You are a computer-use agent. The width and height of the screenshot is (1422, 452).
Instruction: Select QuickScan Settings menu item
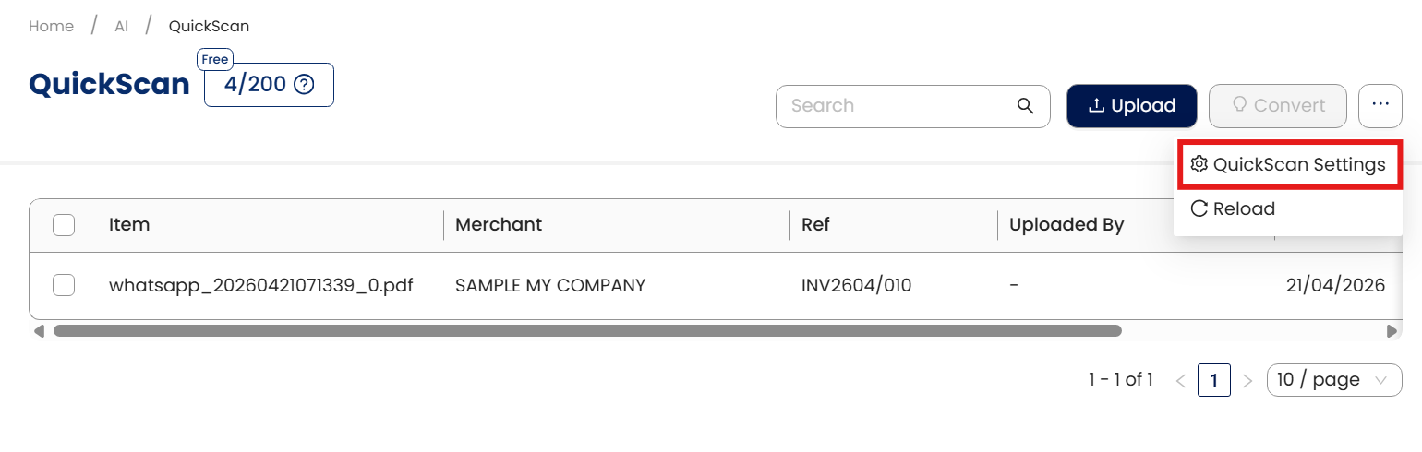coord(1289,164)
